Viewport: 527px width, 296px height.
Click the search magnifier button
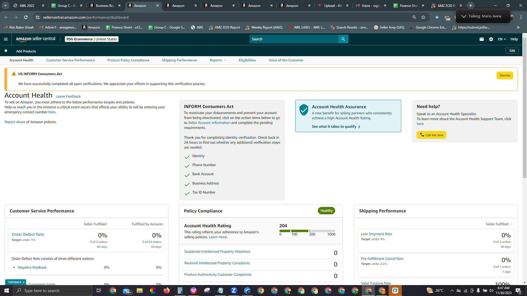(343, 39)
